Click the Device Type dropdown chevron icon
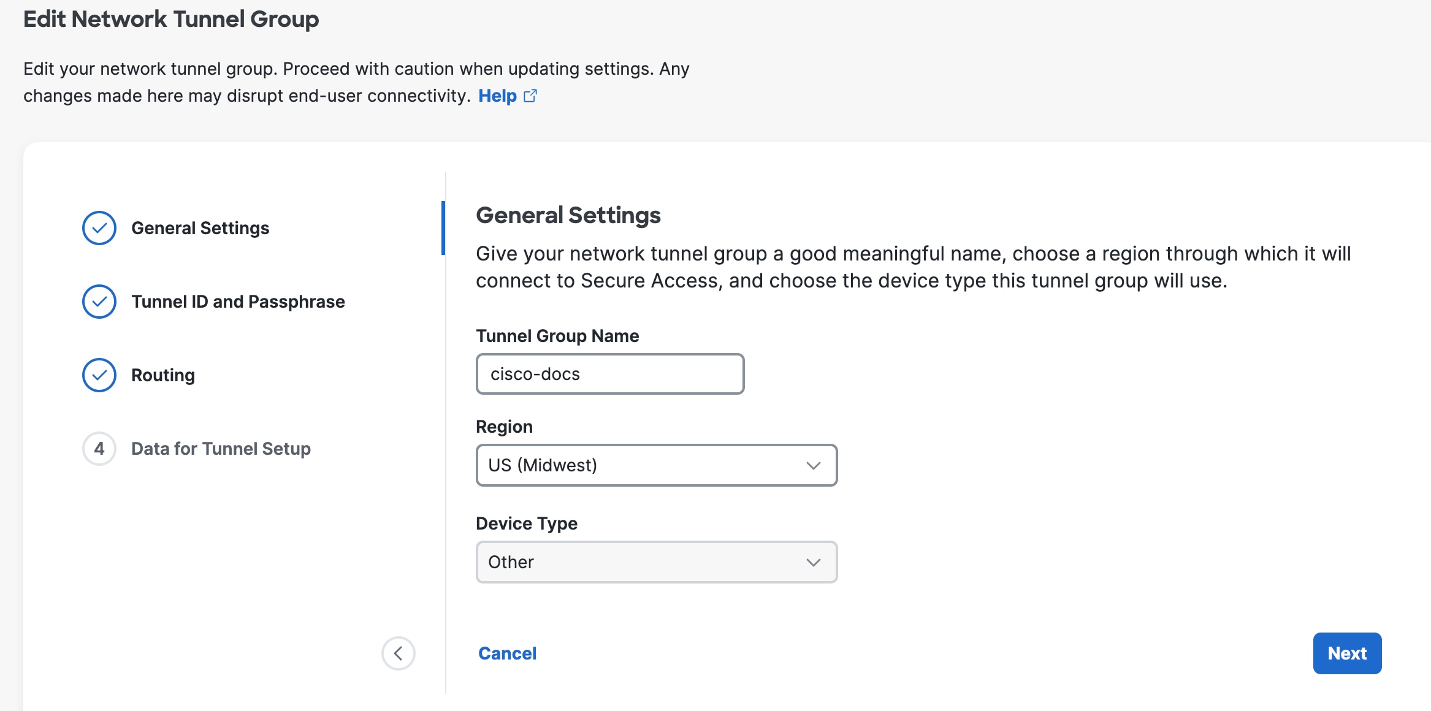 (814, 561)
